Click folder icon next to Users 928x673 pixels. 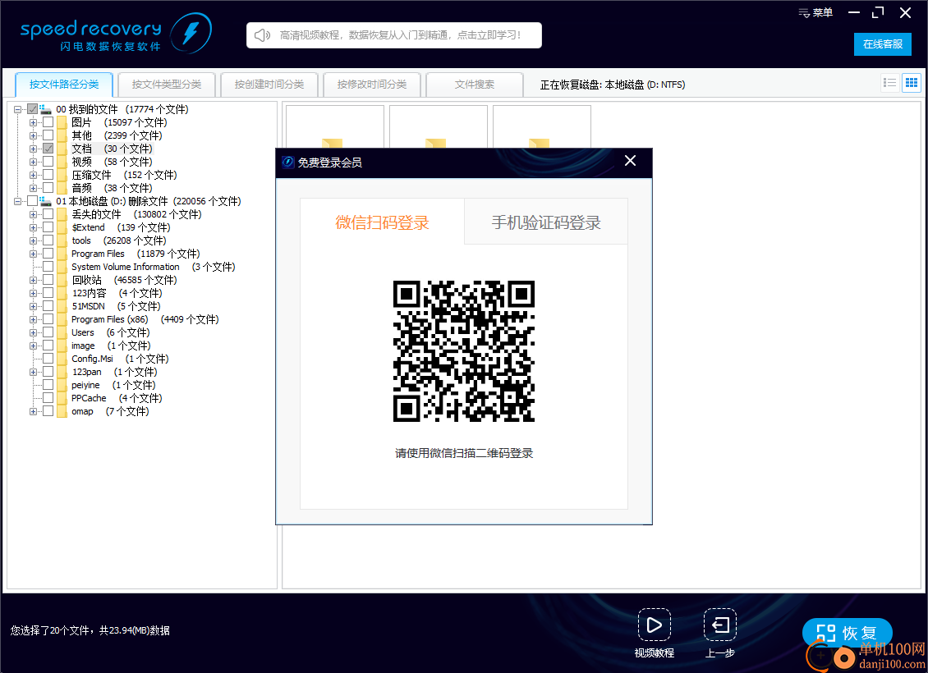(62, 332)
